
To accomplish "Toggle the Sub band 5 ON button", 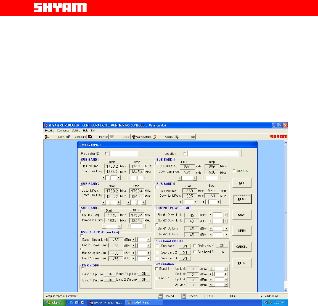I will [222, 252].
